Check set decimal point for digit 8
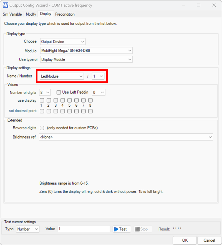This screenshot has width=222, height=245. (90, 111)
